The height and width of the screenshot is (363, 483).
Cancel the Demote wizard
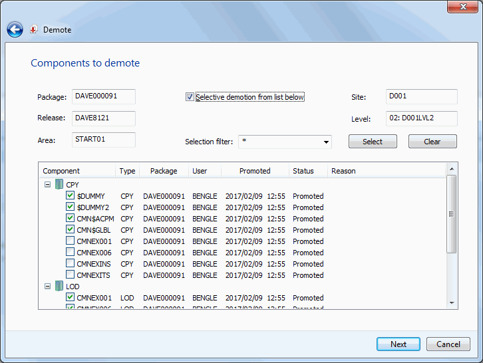point(448,344)
